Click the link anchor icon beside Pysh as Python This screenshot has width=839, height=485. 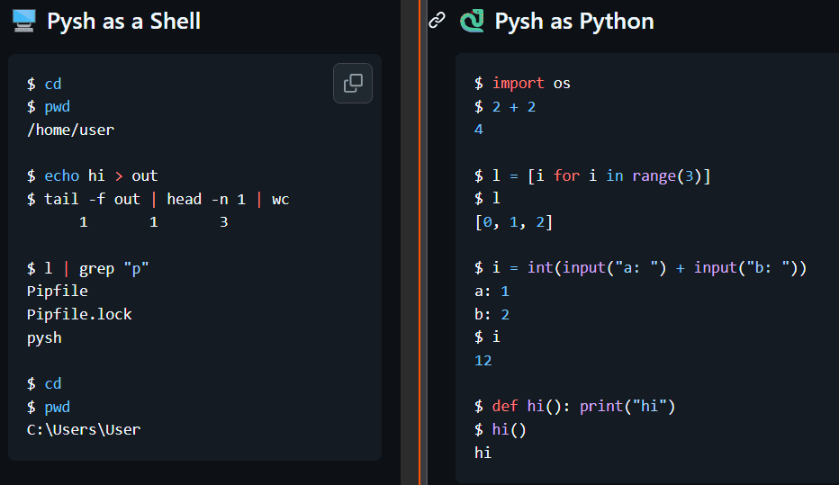click(437, 21)
